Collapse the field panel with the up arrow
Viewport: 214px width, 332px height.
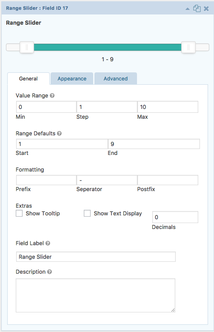point(187,9)
